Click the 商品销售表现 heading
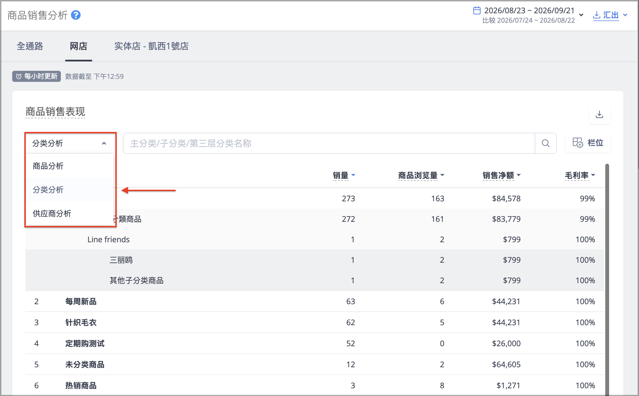 coord(55,112)
